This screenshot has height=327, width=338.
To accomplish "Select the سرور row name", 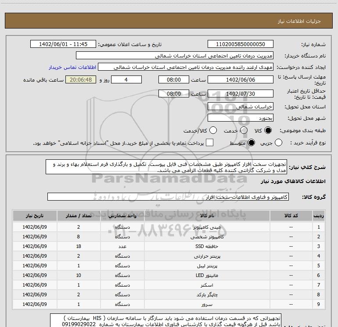I will tap(207, 304).
